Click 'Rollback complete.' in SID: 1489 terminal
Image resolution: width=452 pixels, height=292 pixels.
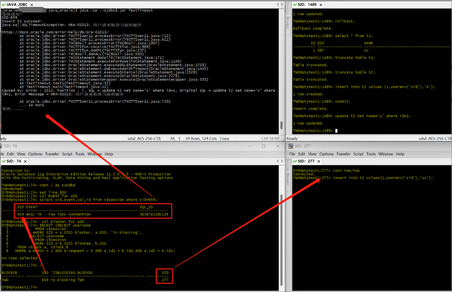point(312,29)
